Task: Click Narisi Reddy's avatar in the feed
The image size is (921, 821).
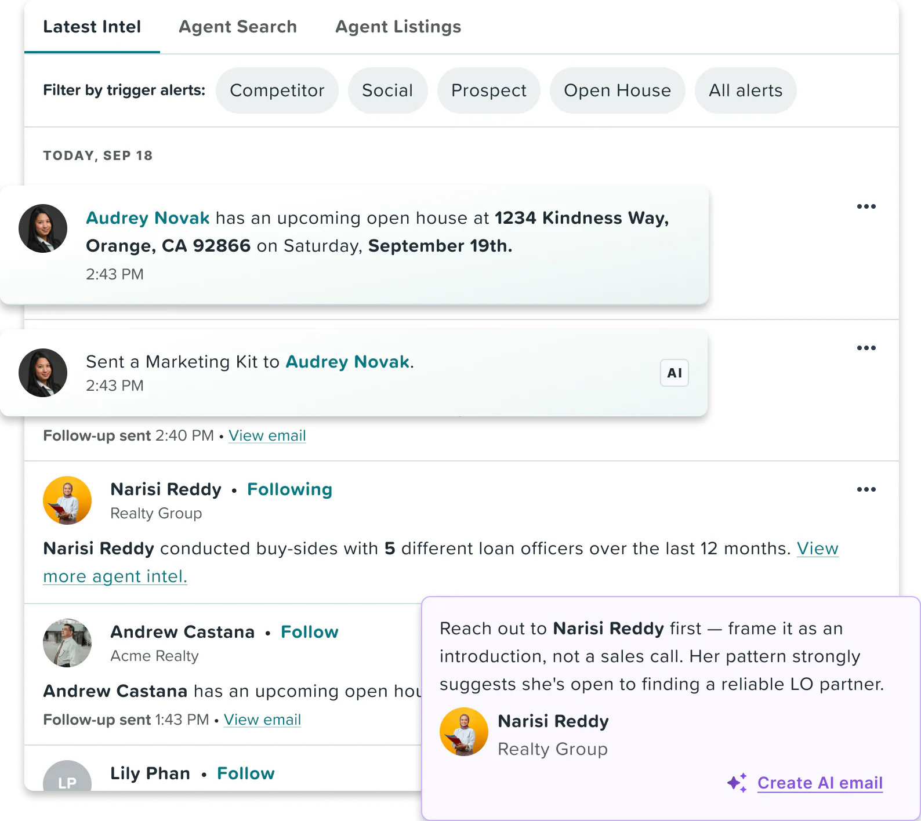Action: click(67, 500)
